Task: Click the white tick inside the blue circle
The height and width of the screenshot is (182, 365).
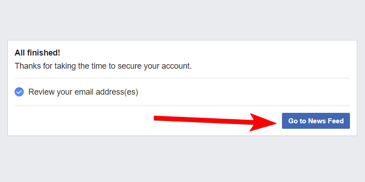Action: pyautogui.click(x=19, y=92)
